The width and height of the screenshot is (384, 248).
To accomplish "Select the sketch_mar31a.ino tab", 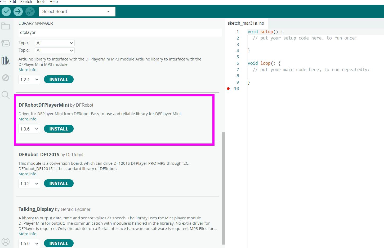I will coord(246,23).
